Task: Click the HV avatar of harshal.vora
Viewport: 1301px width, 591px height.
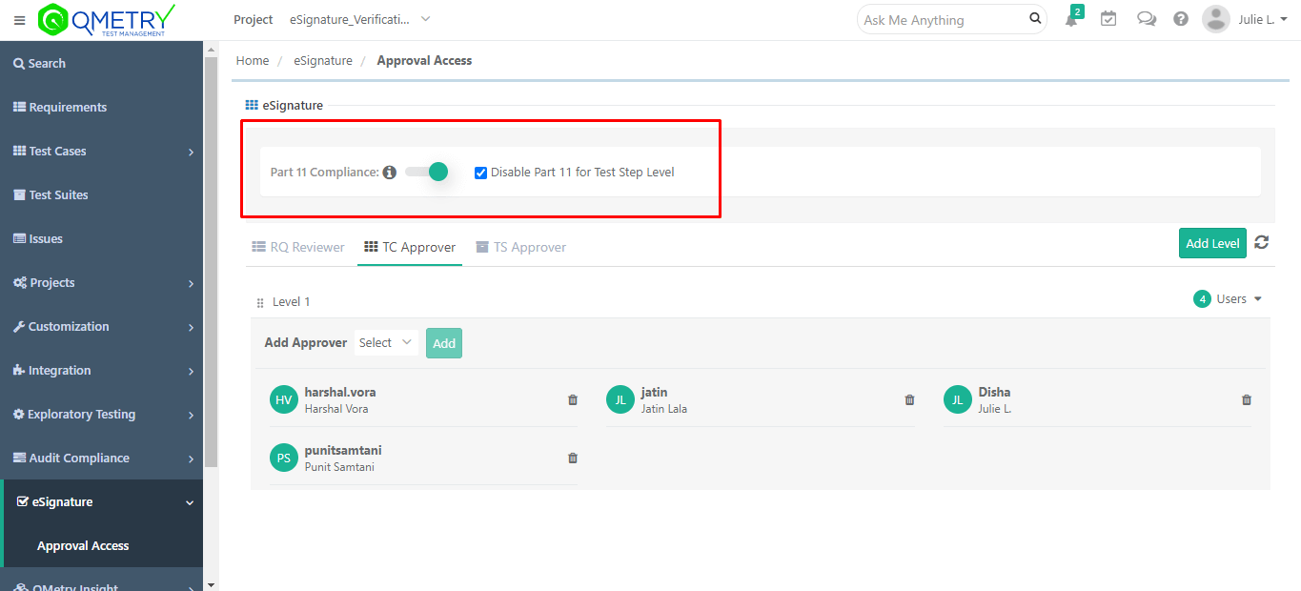Action: click(x=284, y=400)
